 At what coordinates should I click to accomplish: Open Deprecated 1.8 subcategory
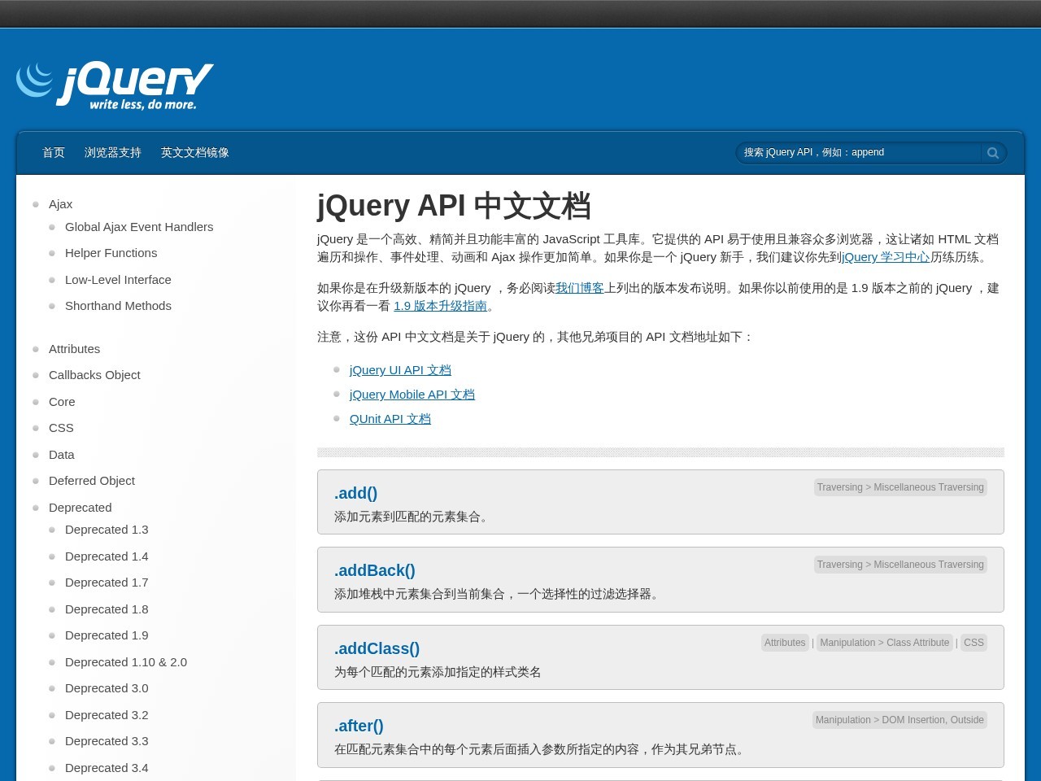[x=107, y=609]
